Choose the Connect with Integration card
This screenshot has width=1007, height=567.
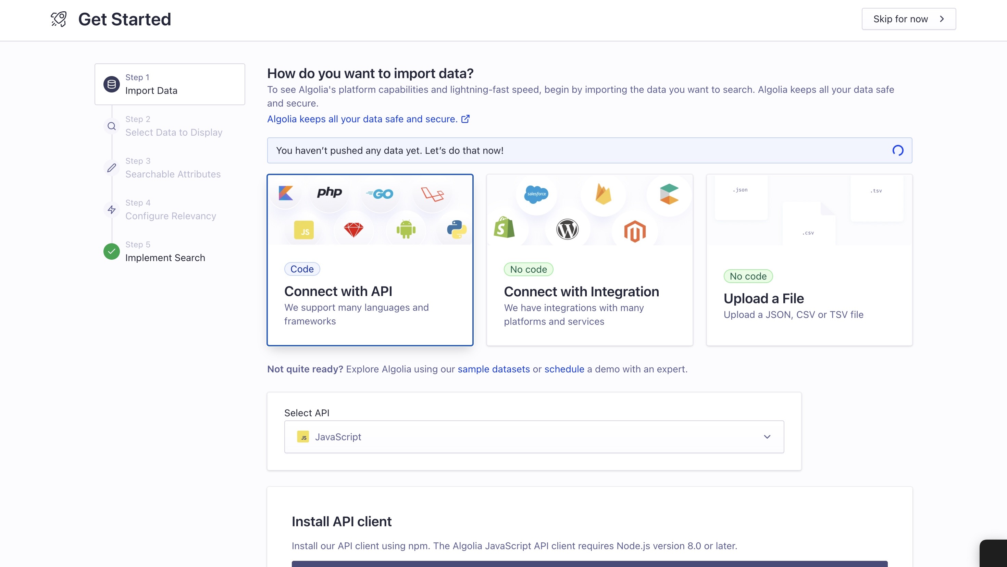point(589,260)
